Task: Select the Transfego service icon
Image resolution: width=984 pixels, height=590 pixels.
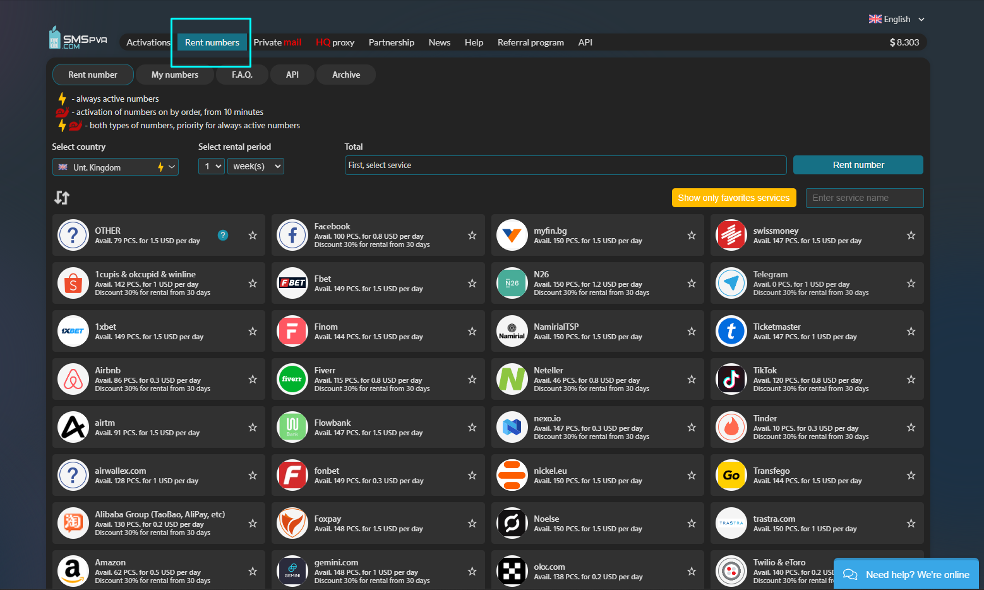Action: [x=731, y=475]
